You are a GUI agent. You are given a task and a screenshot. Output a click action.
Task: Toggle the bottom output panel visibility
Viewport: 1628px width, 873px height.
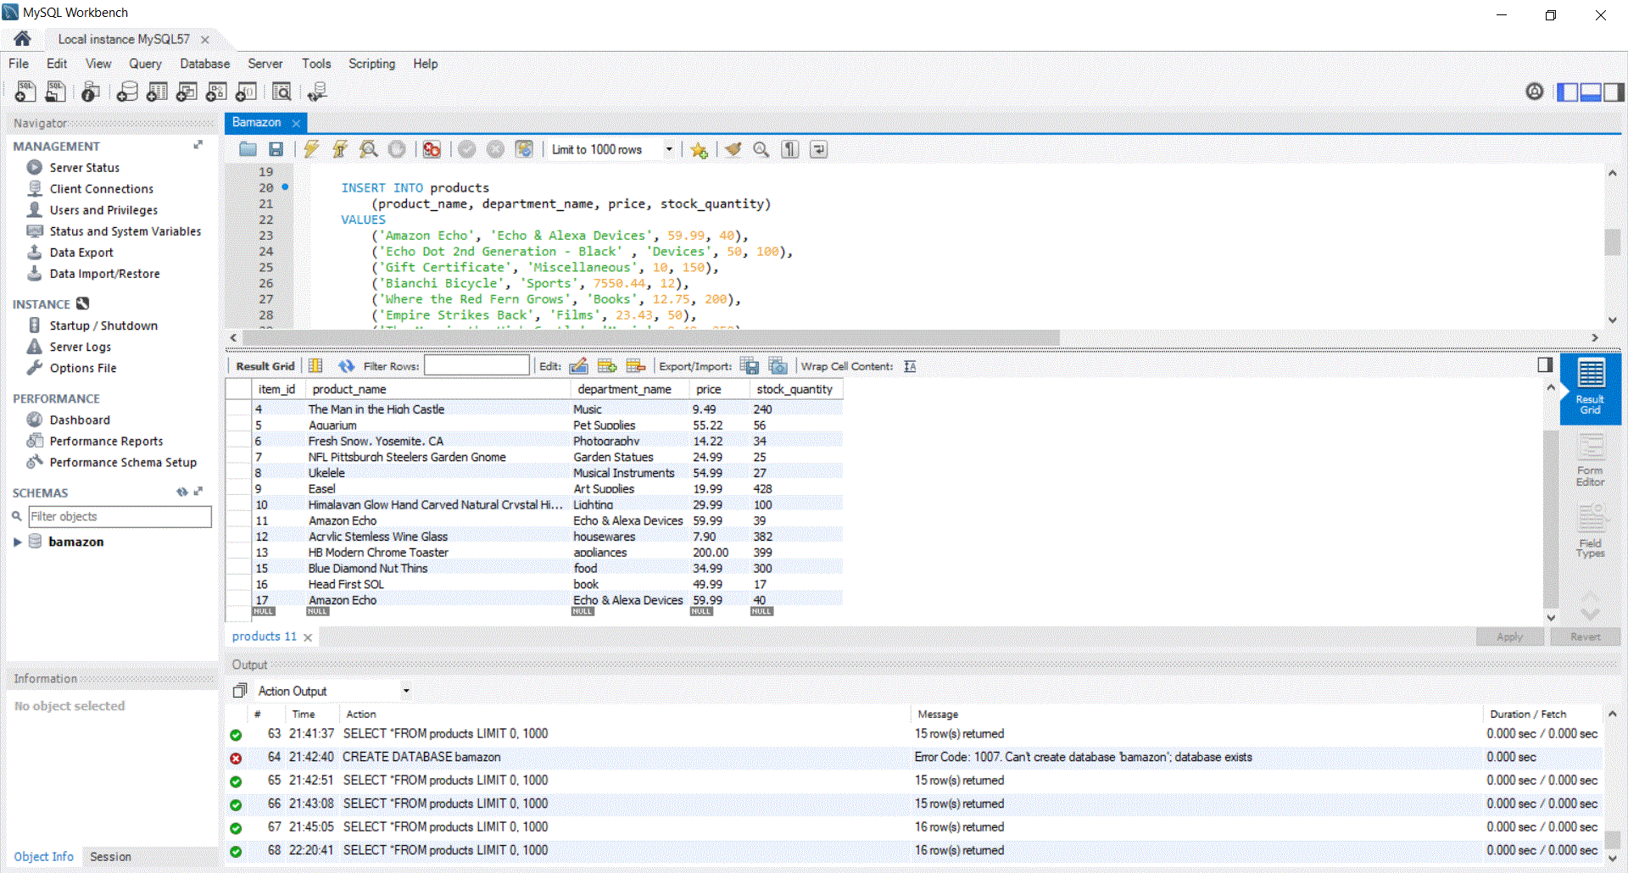coord(1591,92)
